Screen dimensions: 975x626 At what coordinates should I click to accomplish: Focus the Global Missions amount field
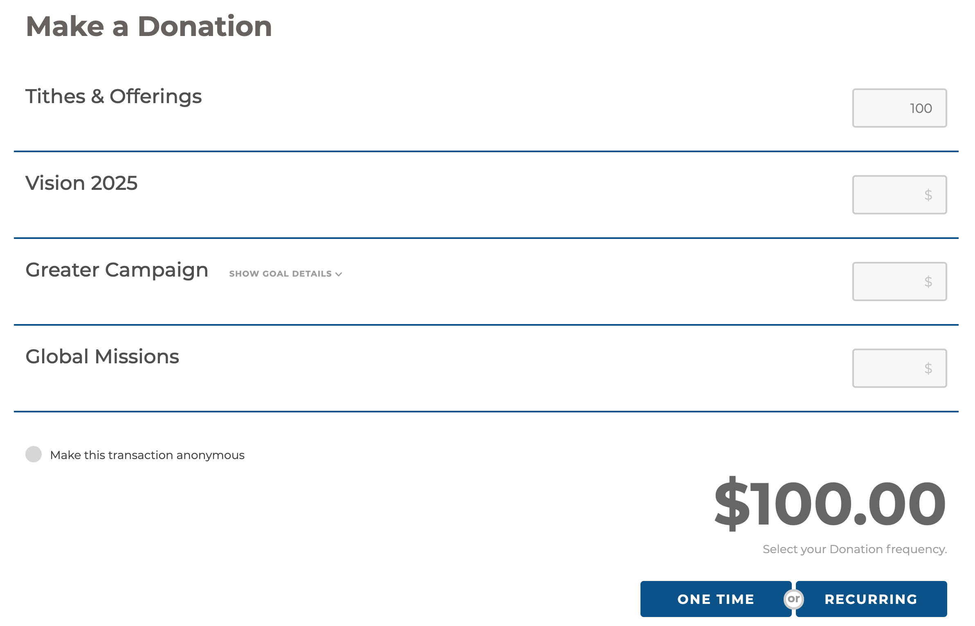pyautogui.click(x=899, y=368)
